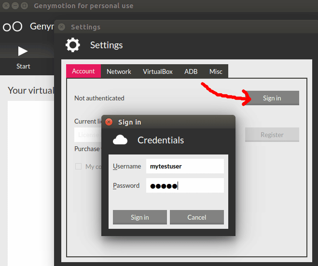Open the Network tab
This screenshot has width=318, height=266.
point(119,71)
